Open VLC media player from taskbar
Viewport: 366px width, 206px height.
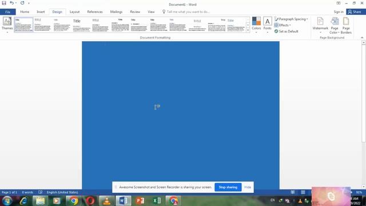[x=107, y=201]
